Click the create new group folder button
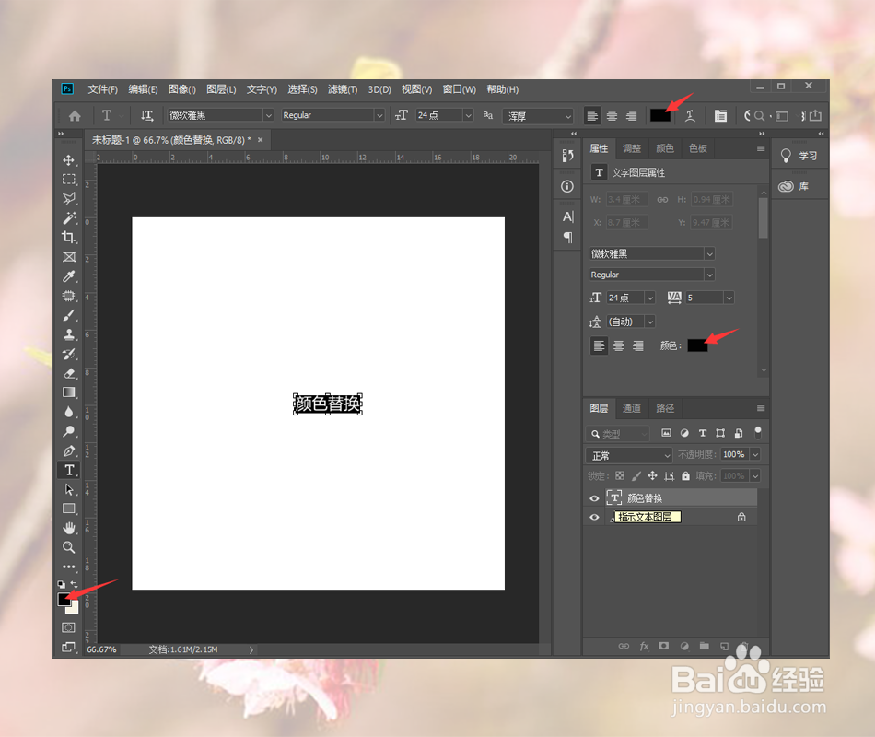The image size is (875, 737). [x=705, y=646]
